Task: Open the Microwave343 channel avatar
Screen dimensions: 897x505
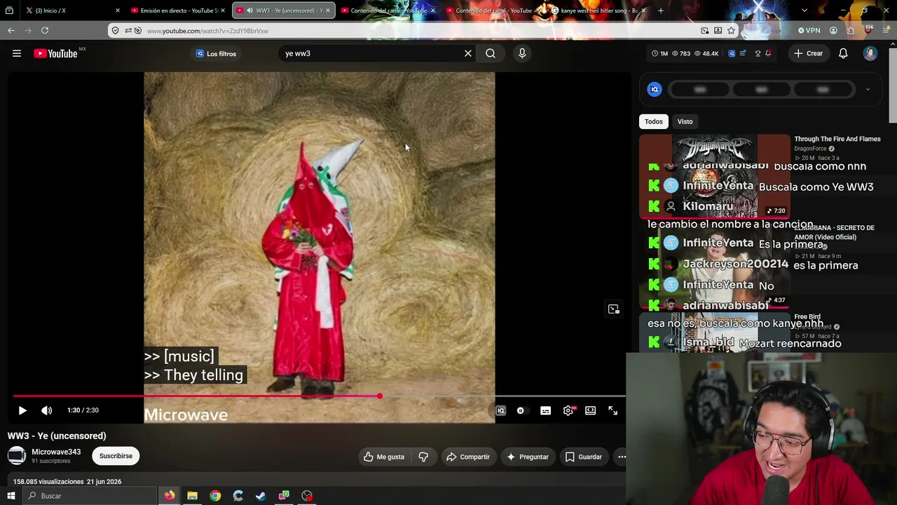Action: tap(17, 456)
